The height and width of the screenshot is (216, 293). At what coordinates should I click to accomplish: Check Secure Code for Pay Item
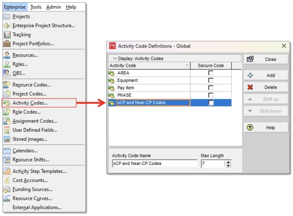pos(211,88)
